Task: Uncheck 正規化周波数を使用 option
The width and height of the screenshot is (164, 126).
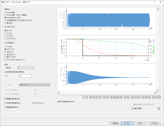Action: (x=15, y=72)
